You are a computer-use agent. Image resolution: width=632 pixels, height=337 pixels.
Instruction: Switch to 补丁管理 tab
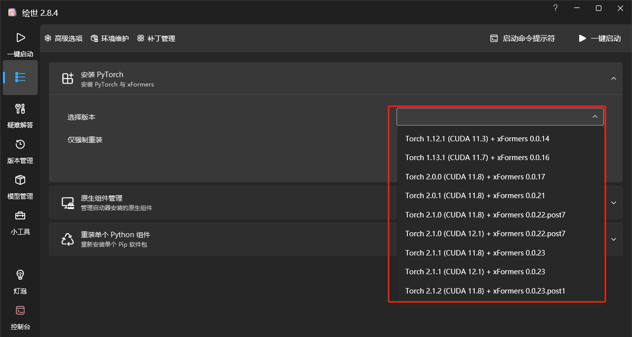click(156, 39)
